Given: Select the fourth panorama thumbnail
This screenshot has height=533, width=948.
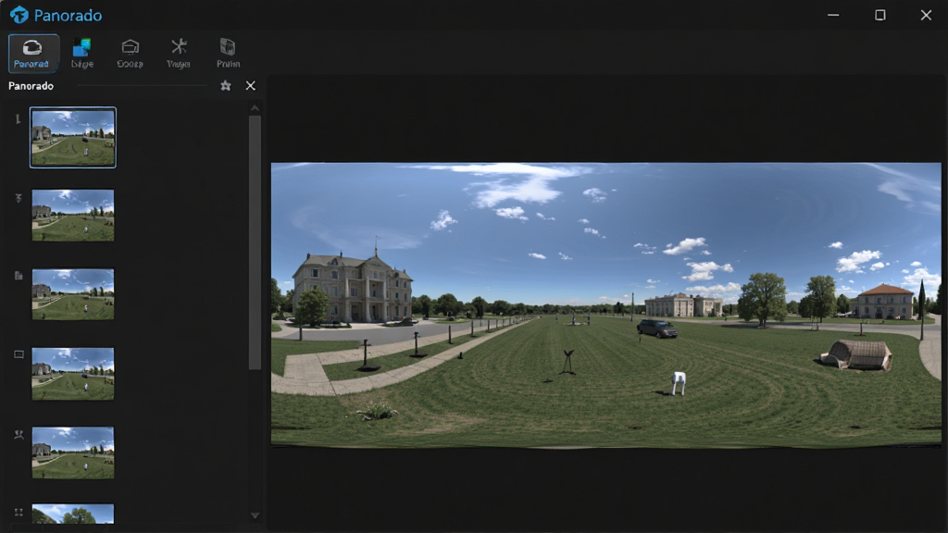Looking at the screenshot, I should 72,374.
